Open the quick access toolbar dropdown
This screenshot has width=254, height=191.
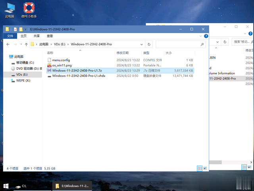[x=25, y=29]
